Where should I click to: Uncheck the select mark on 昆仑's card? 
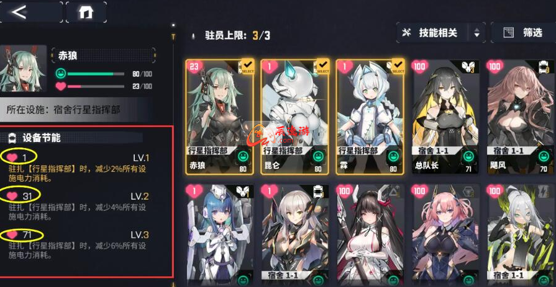point(323,66)
